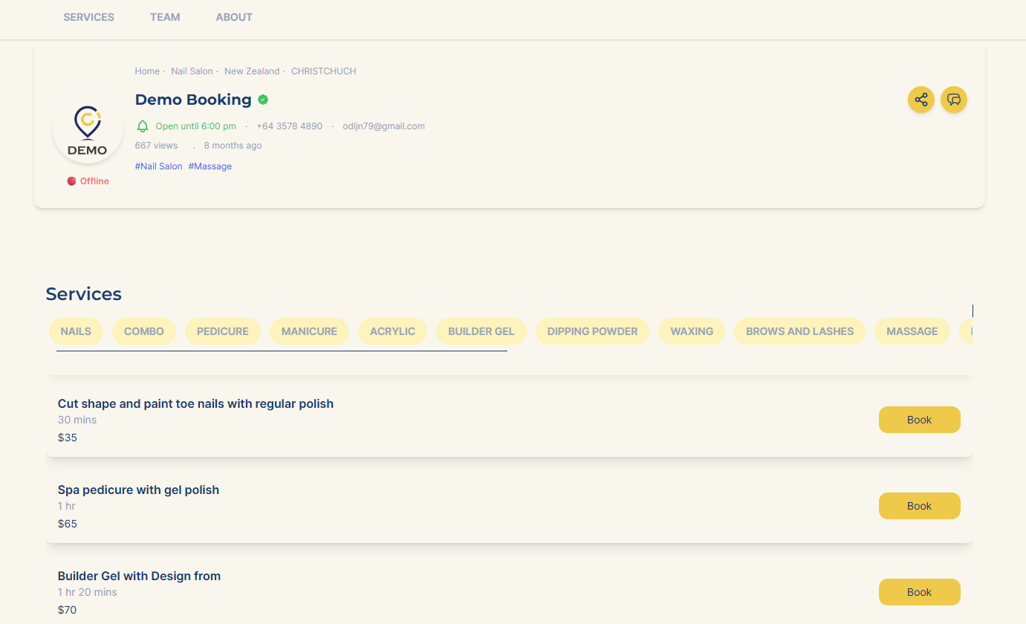Select the NAILS category tab
1026x624 pixels.
(x=76, y=331)
